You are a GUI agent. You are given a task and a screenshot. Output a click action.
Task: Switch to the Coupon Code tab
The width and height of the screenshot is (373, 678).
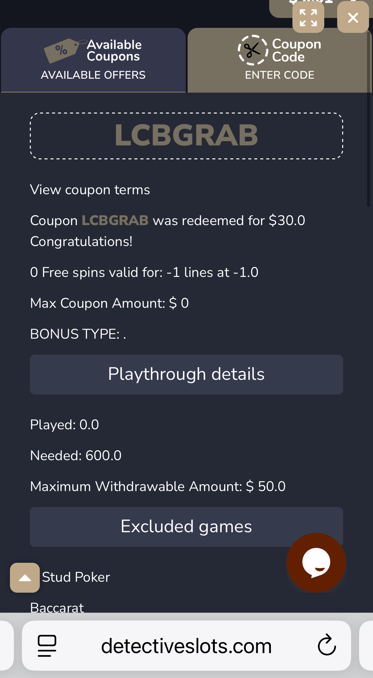(x=279, y=60)
